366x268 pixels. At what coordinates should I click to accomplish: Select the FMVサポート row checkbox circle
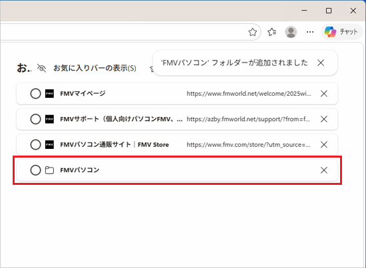[35, 119]
